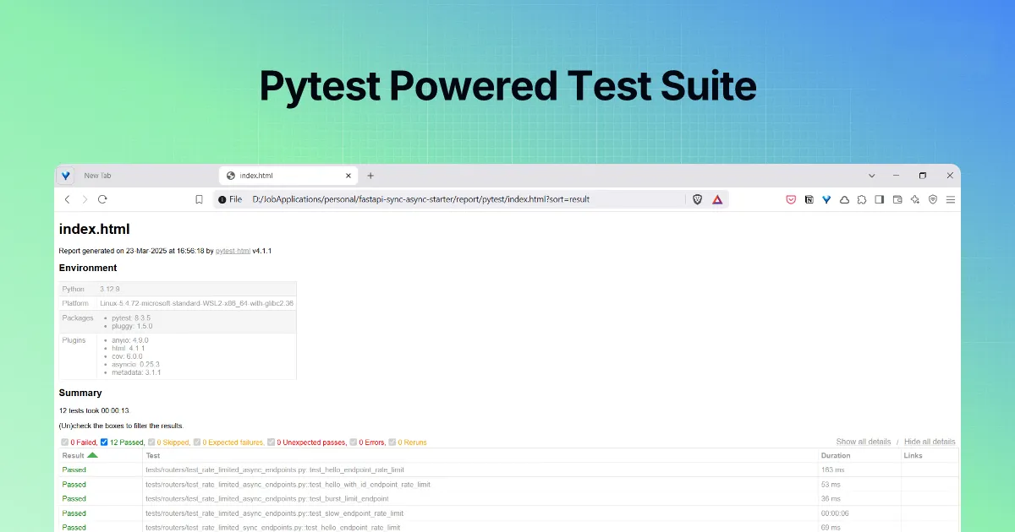Image resolution: width=1015 pixels, height=532 pixels.
Task: Open the Leo AI sparkle icon
Action: tap(915, 199)
